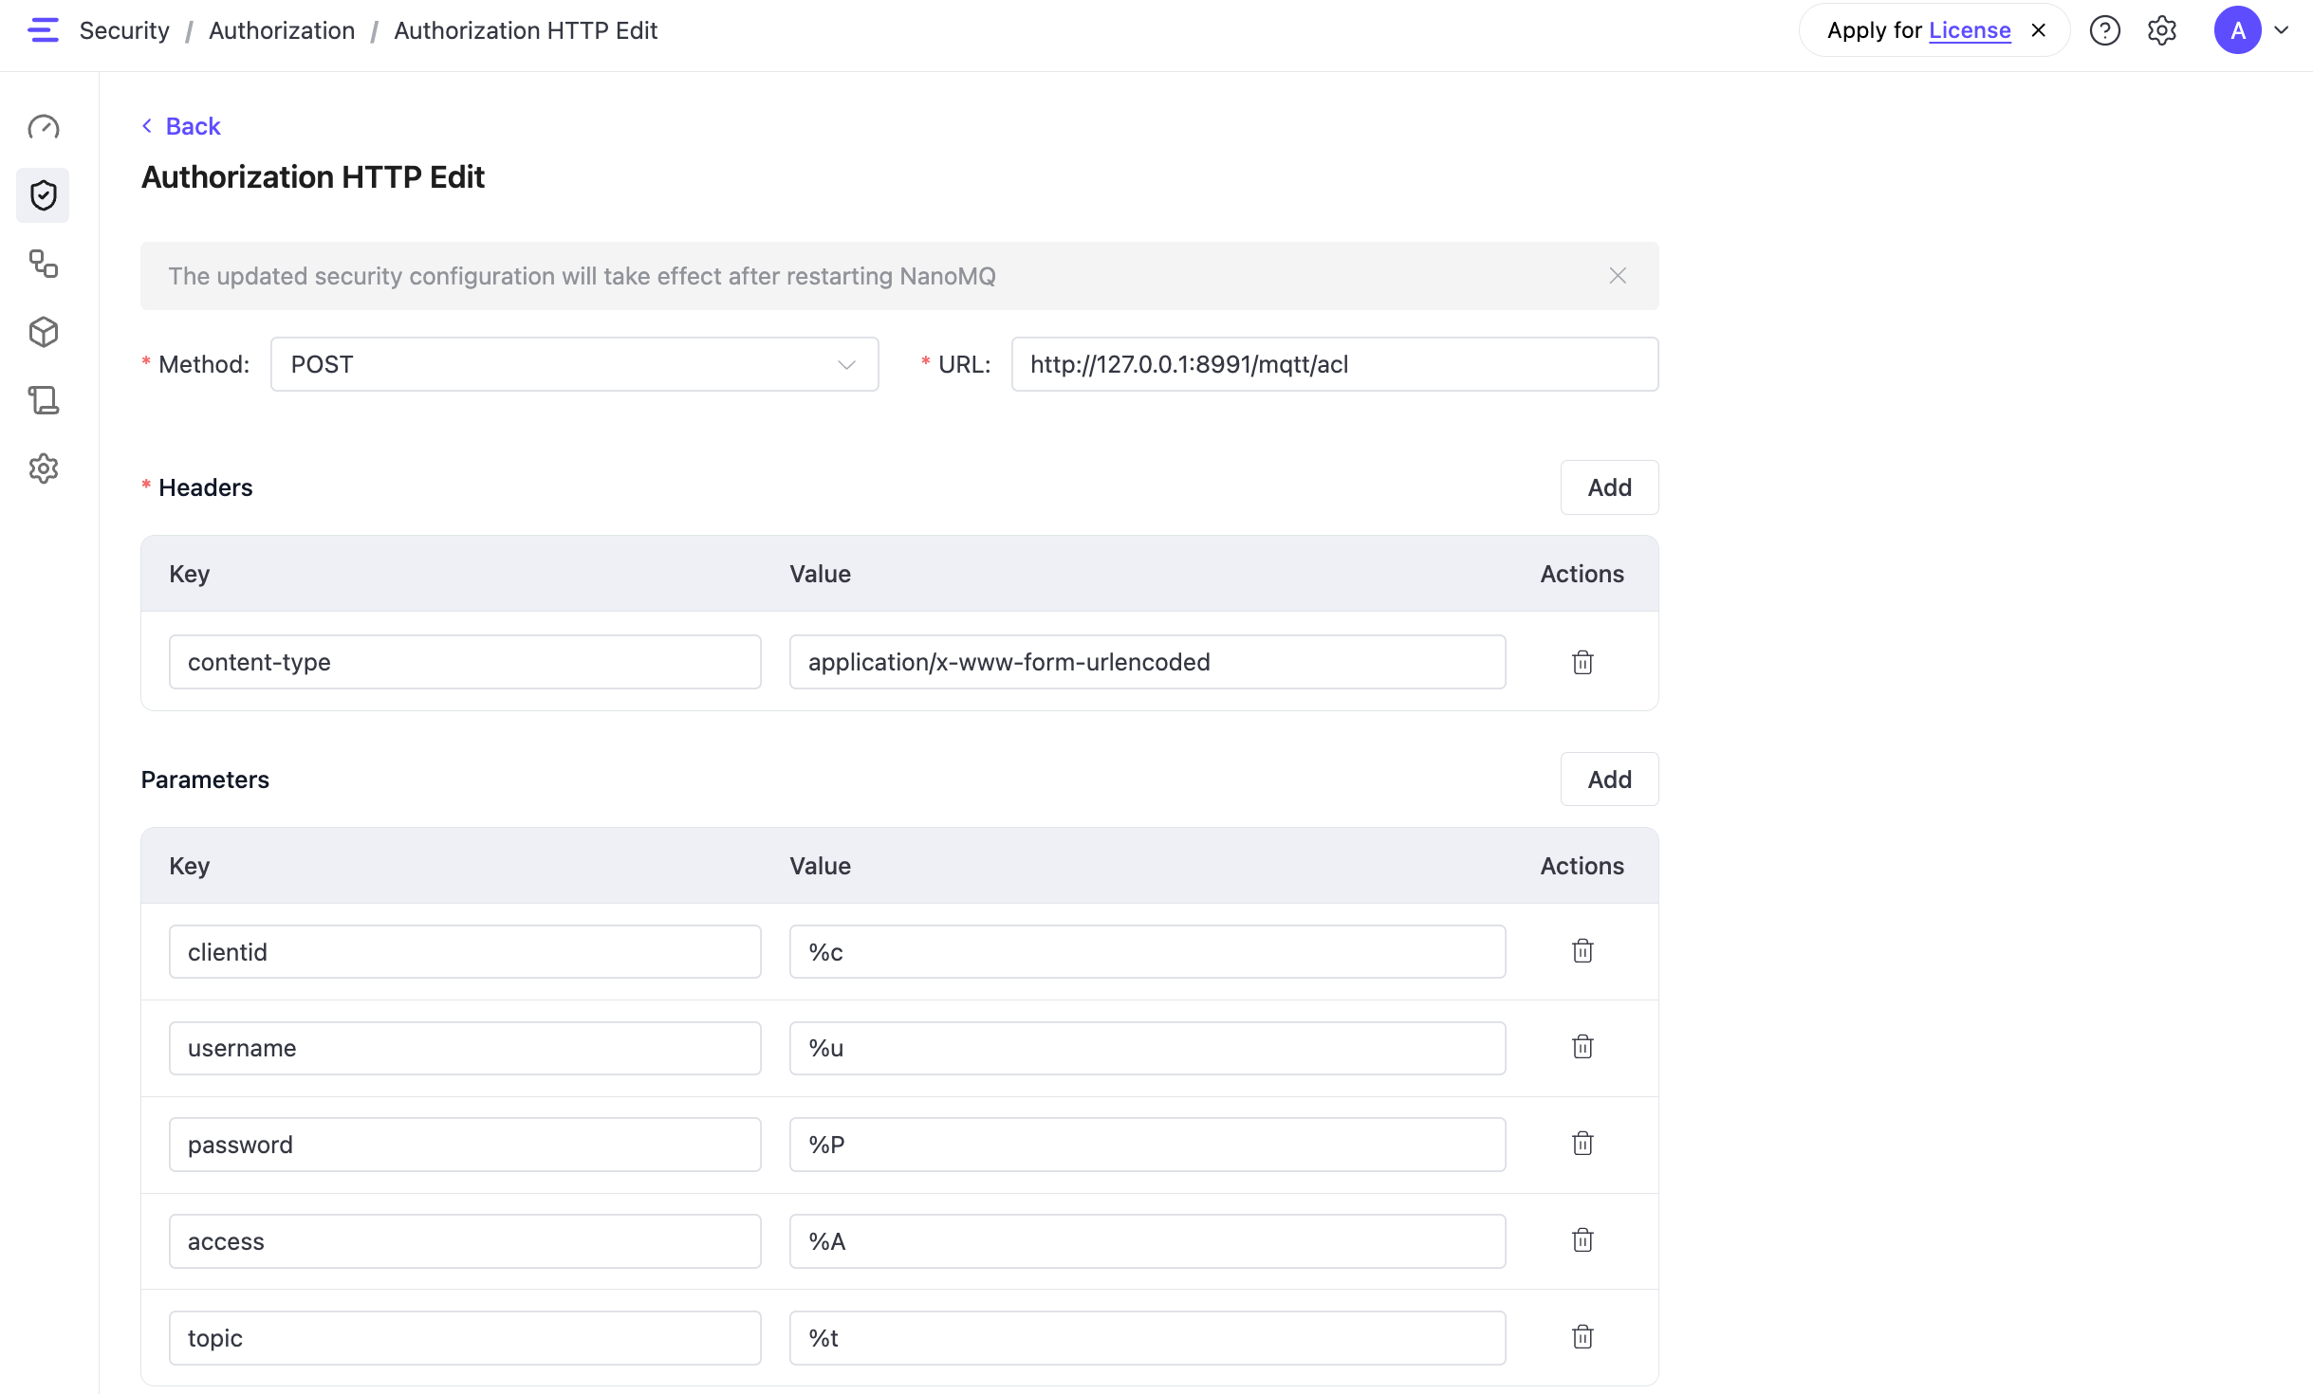Click the cube icon in sidebar

click(x=44, y=332)
